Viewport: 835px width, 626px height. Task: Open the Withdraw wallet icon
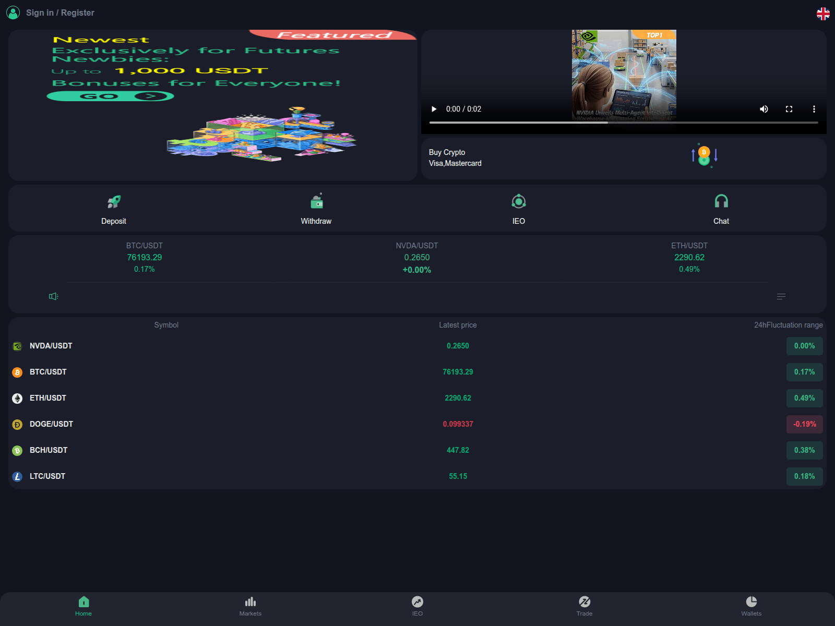(x=316, y=201)
